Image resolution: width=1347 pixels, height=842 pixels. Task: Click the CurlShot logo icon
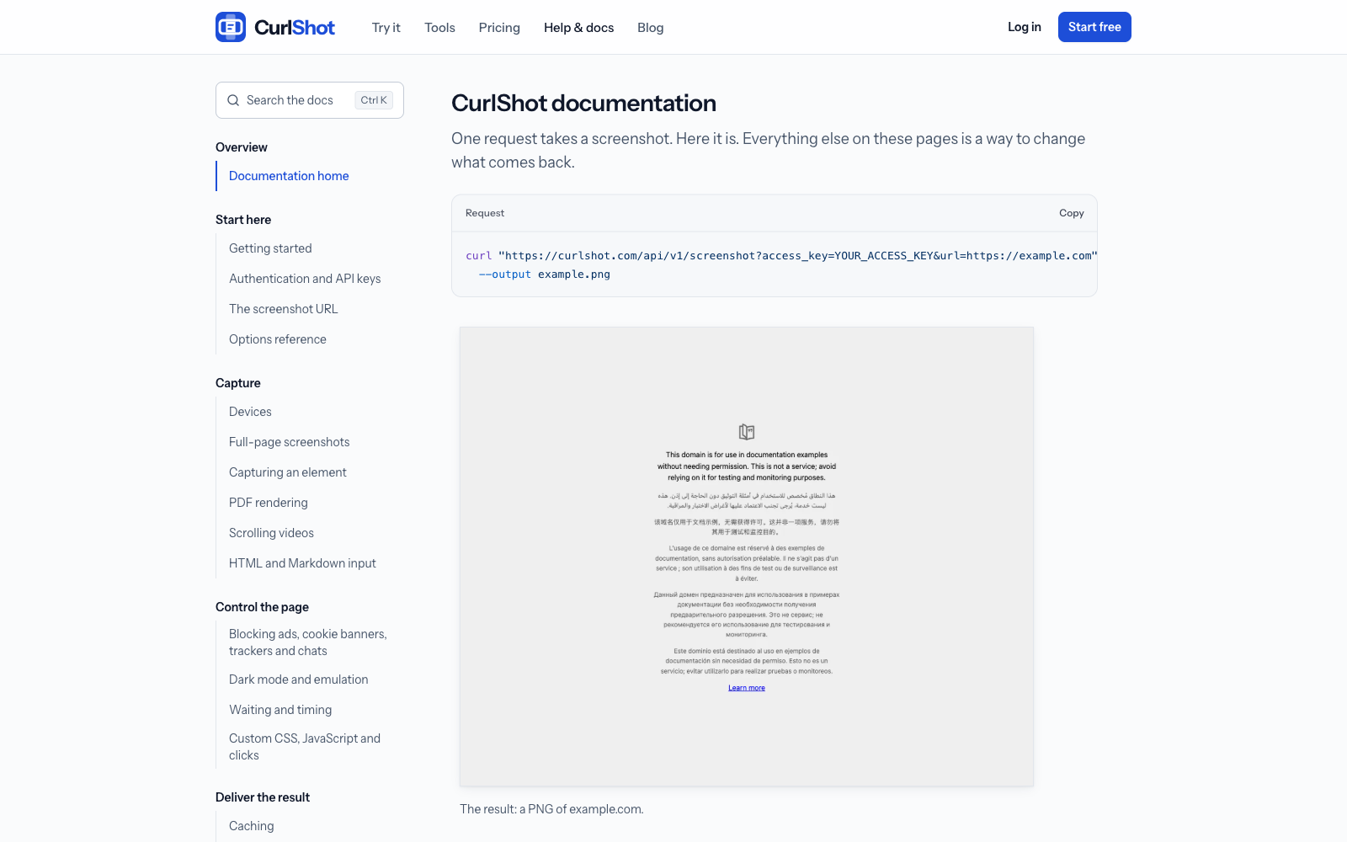coord(231,27)
